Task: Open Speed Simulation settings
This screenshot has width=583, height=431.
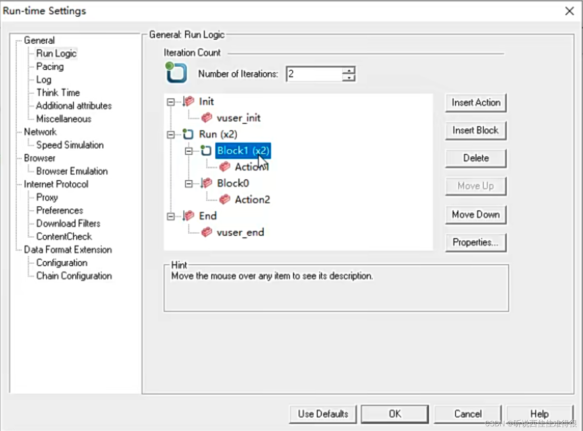Action: pos(70,145)
